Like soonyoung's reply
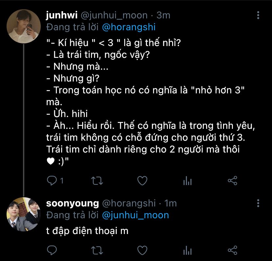Viewport: 272px width, 261px height. coord(142,250)
